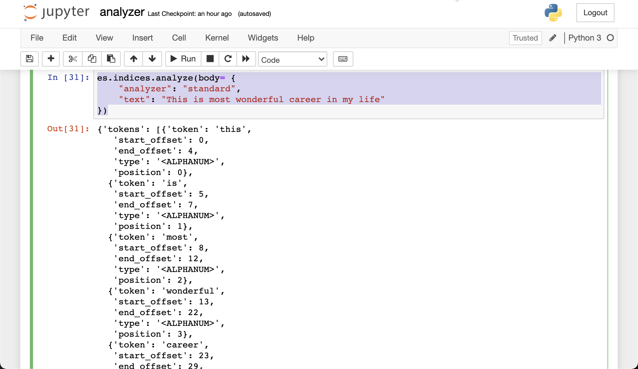The width and height of the screenshot is (638, 369).
Task: Interrupt the kernel with the stop icon
Action: pos(210,59)
